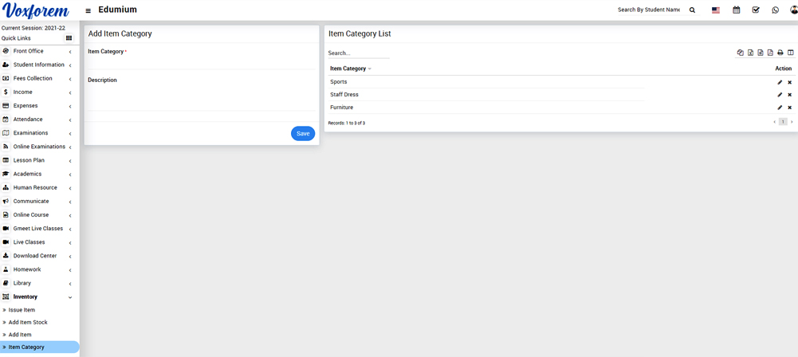The height and width of the screenshot is (357, 798).
Task: Click the Save button
Action: [303, 133]
